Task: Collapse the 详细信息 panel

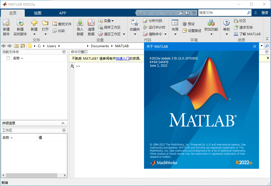Action: point(63,123)
